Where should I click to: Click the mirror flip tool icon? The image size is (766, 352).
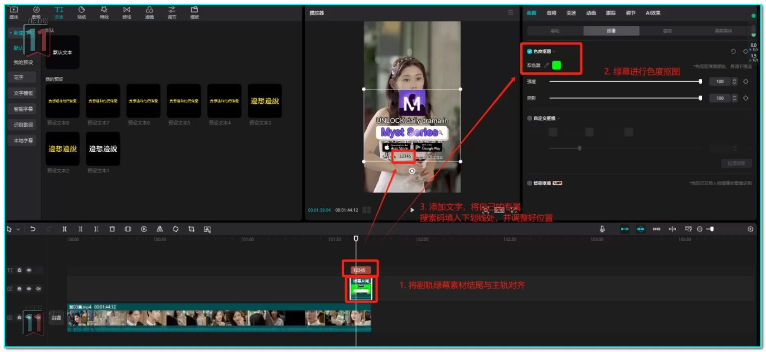pyautogui.click(x=160, y=229)
